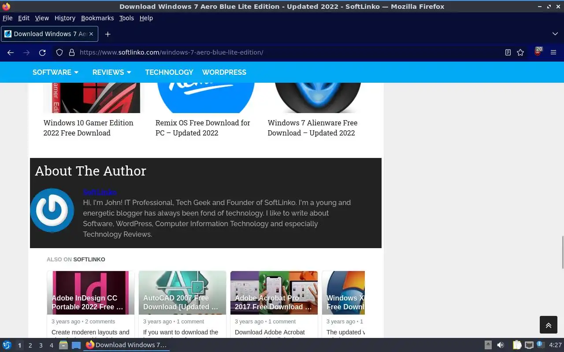Image resolution: width=564 pixels, height=352 pixels.
Task: Switch to virtual desktop 4
Action: pos(51,345)
